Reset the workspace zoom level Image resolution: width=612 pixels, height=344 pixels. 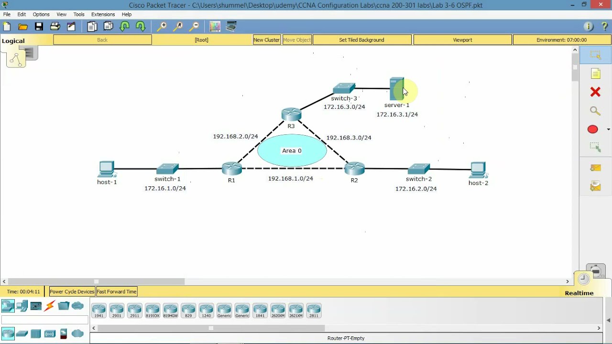pos(178,27)
